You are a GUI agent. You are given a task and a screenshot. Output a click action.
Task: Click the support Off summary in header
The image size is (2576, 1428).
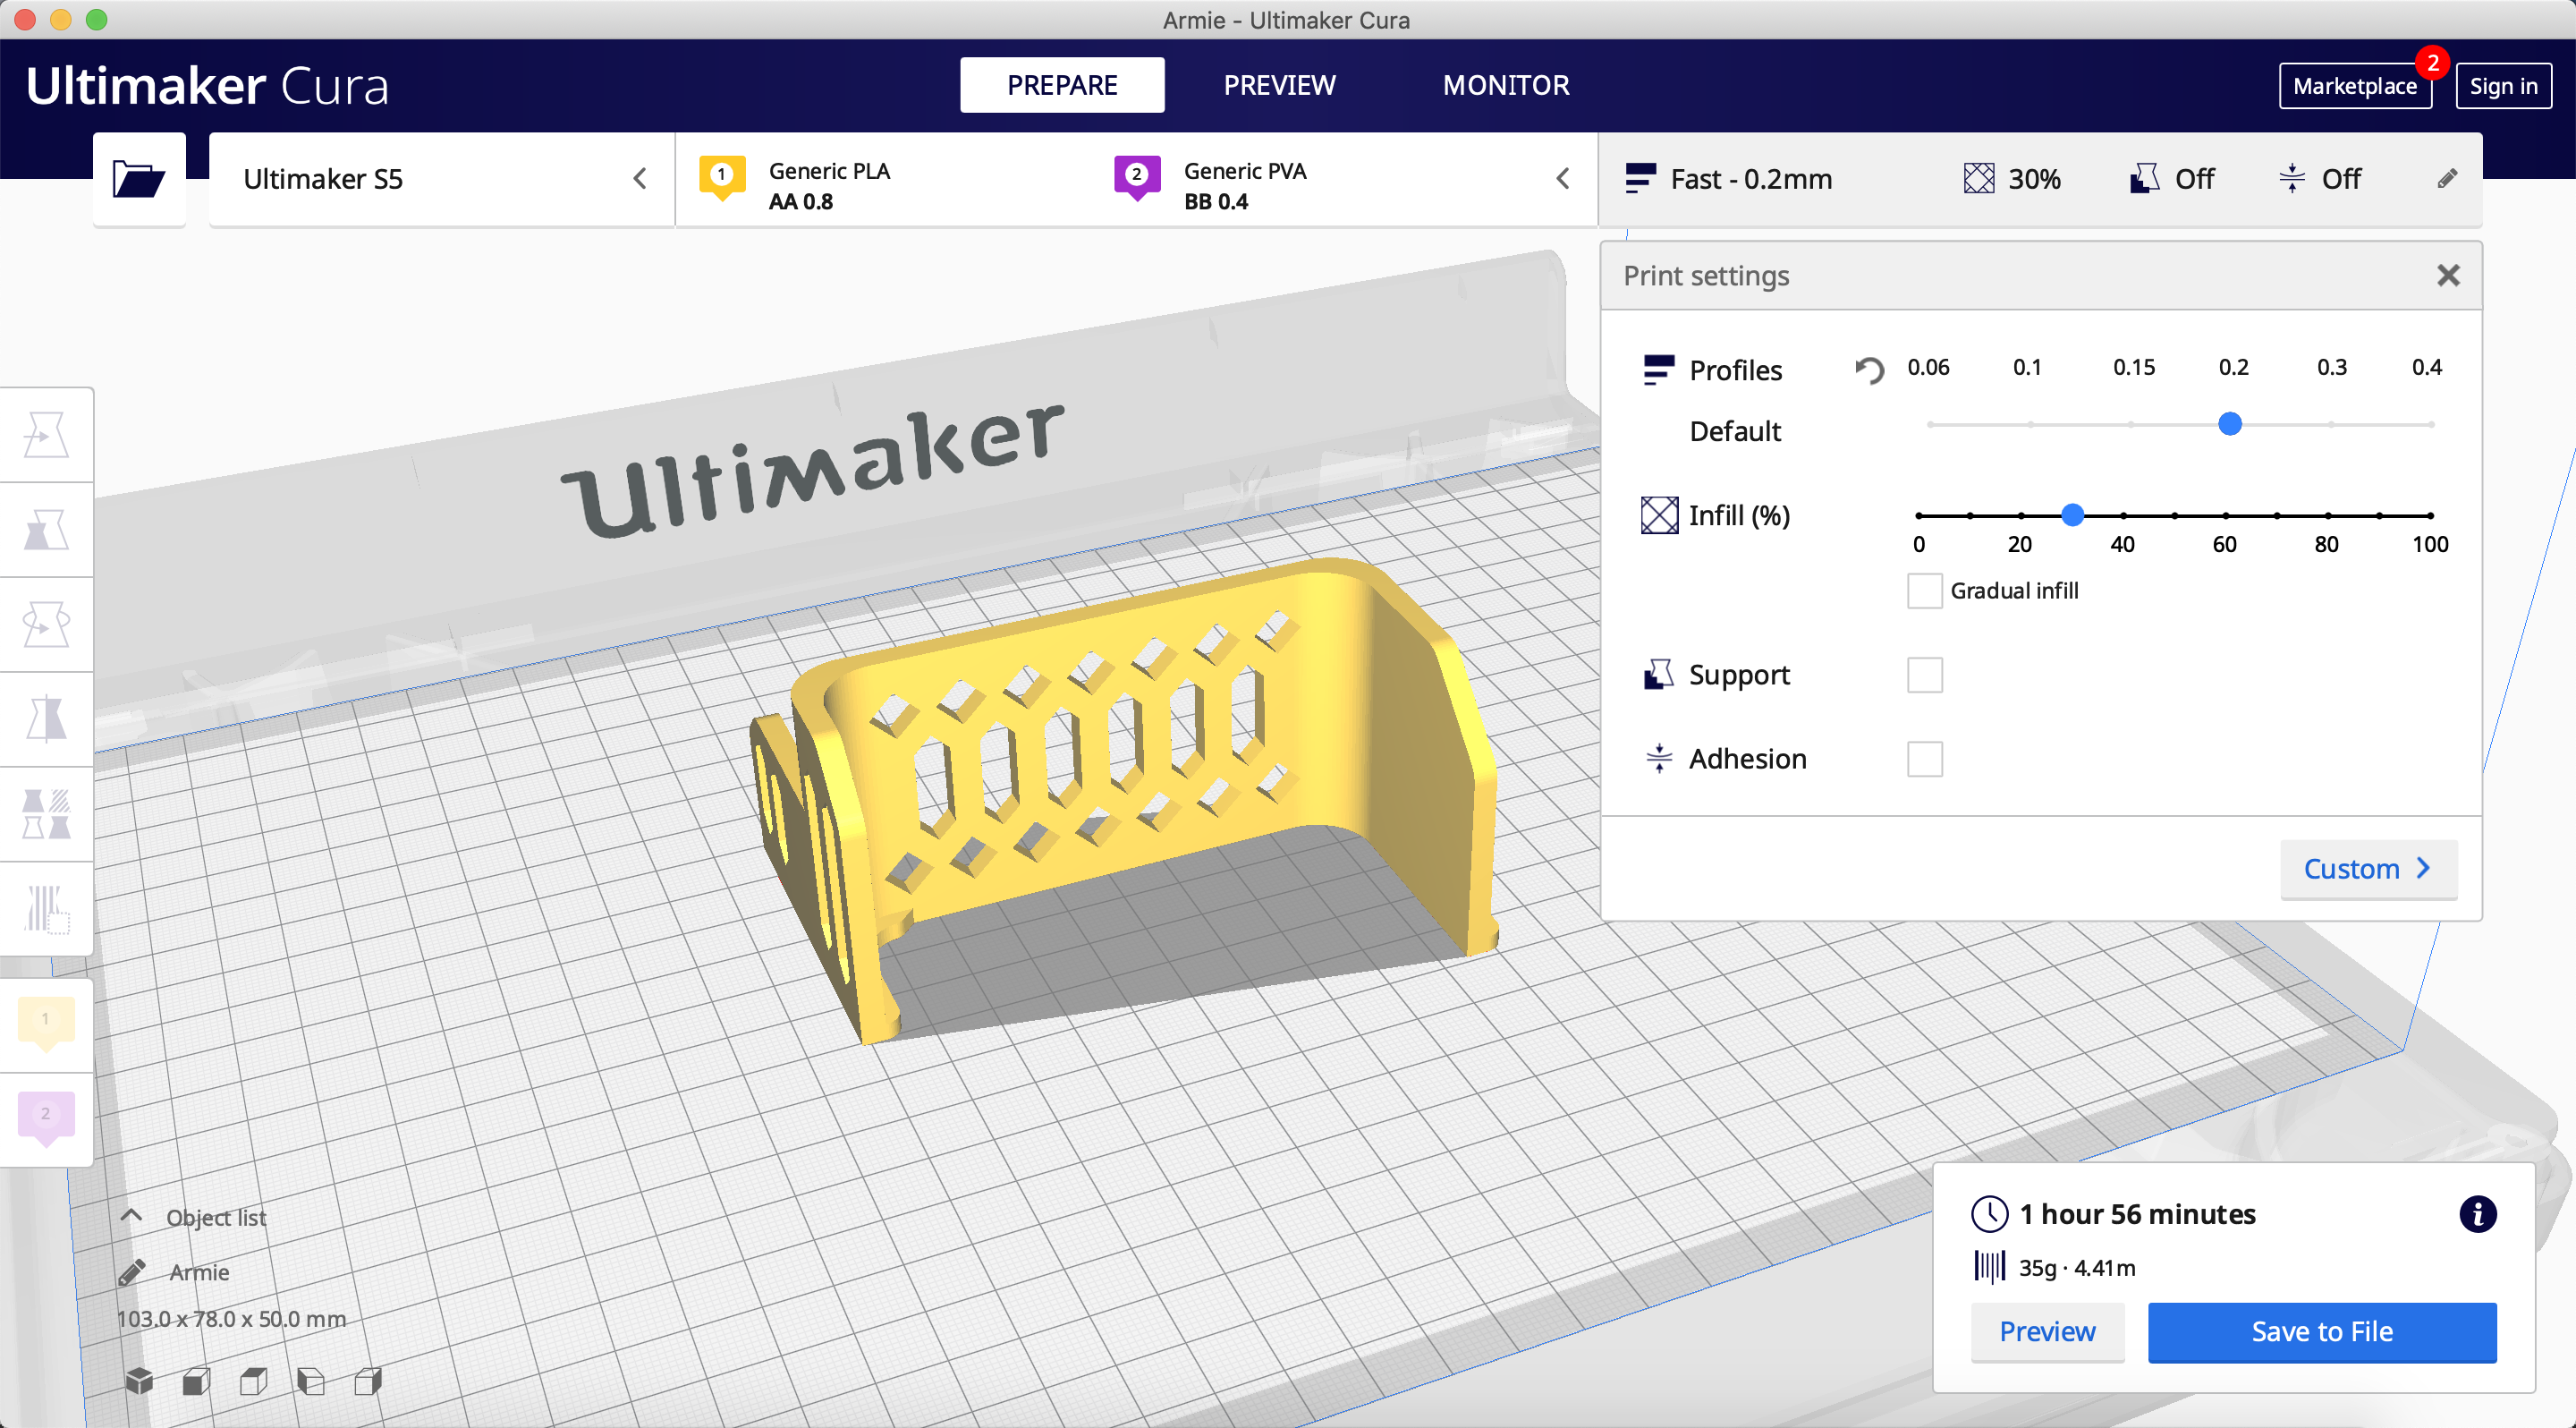point(2172,179)
